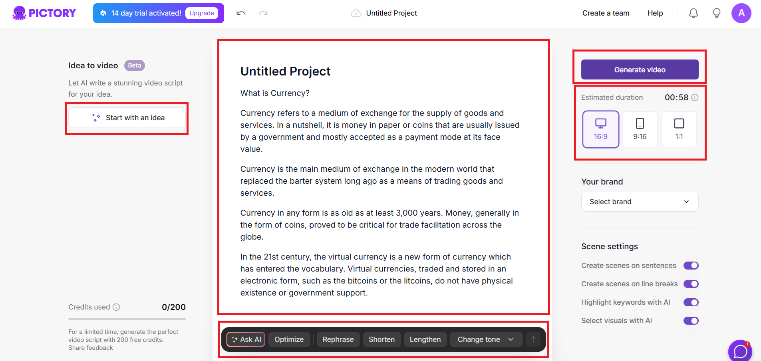Click the Pictory logo
Screen dimensions: 761x361
click(x=44, y=13)
